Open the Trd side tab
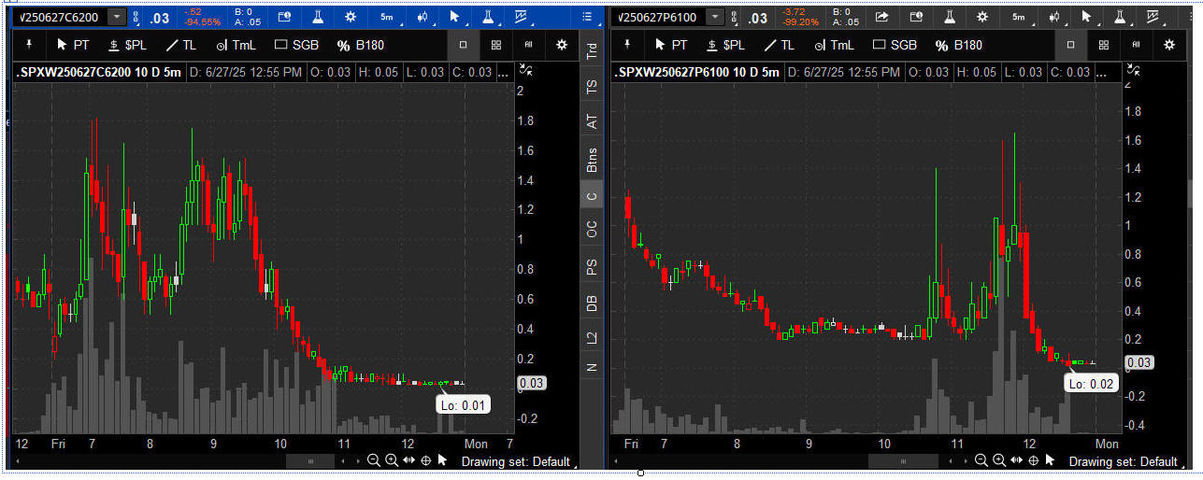The height and width of the screenshot is (480, 1203). click(592, 52)
